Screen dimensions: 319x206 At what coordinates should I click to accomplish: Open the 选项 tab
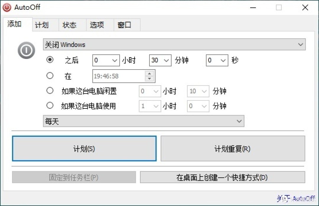click(97, 25)
